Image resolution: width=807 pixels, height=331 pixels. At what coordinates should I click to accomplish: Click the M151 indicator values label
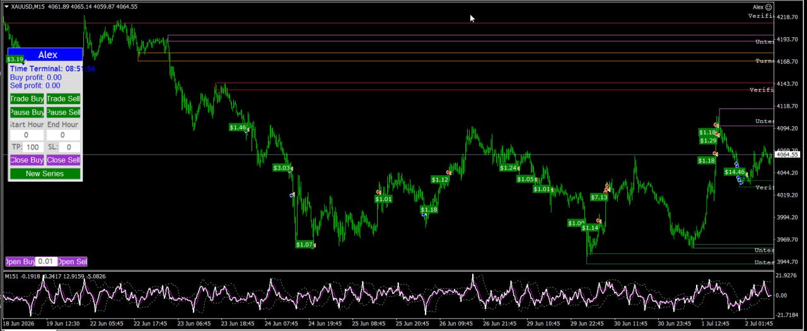55,276
